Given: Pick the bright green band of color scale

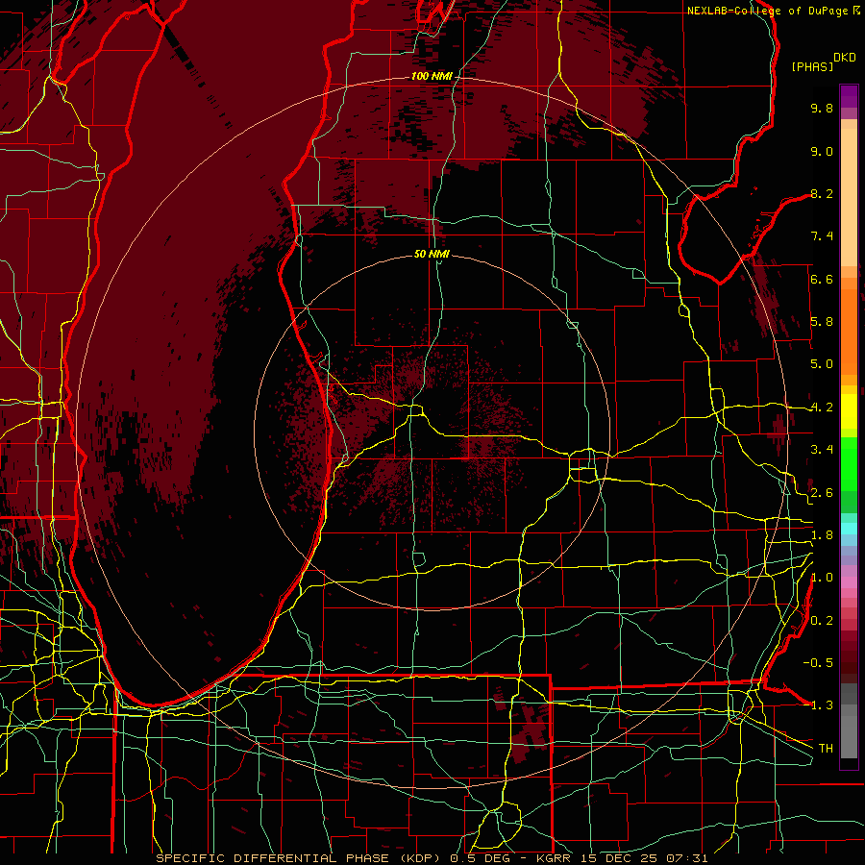Looking at the screenshot, I should 849,463.
